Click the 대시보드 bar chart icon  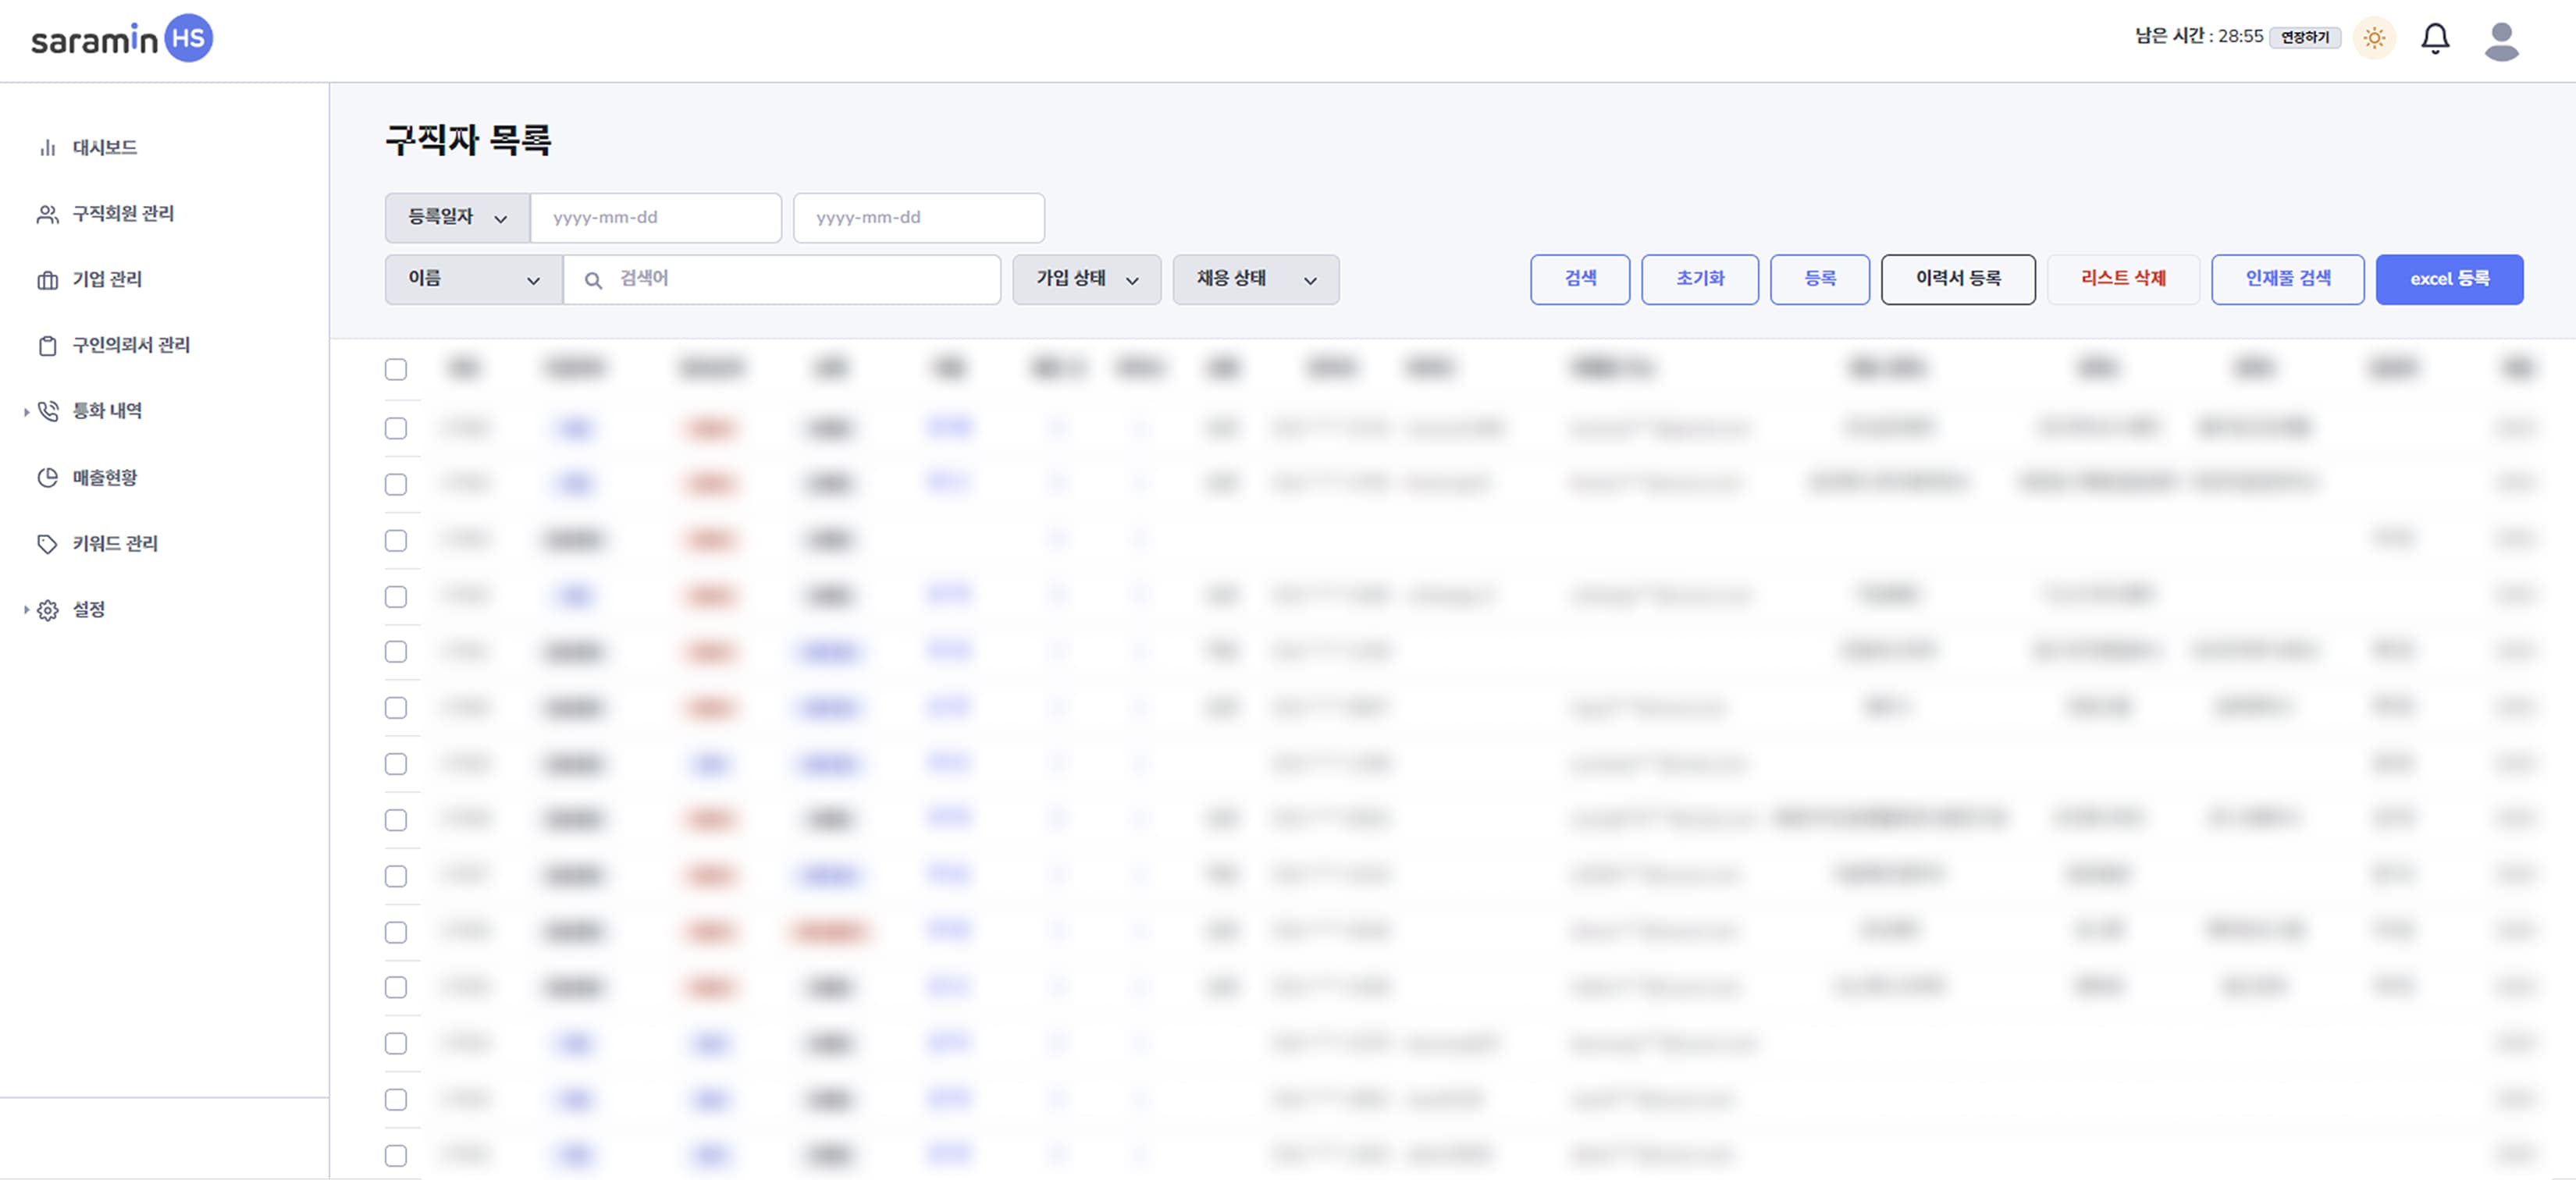pyautogui.click(x=47, y=148)
